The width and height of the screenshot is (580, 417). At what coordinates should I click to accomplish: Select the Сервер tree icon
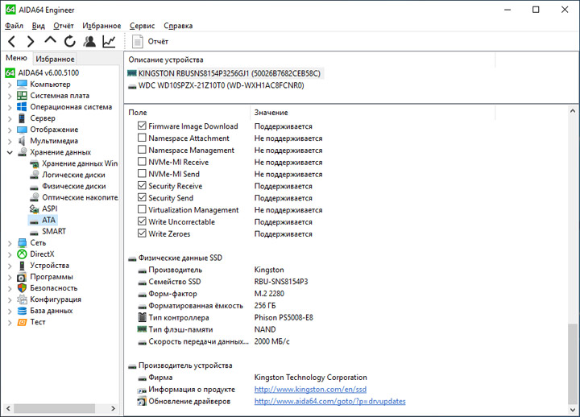coord(22,118)
